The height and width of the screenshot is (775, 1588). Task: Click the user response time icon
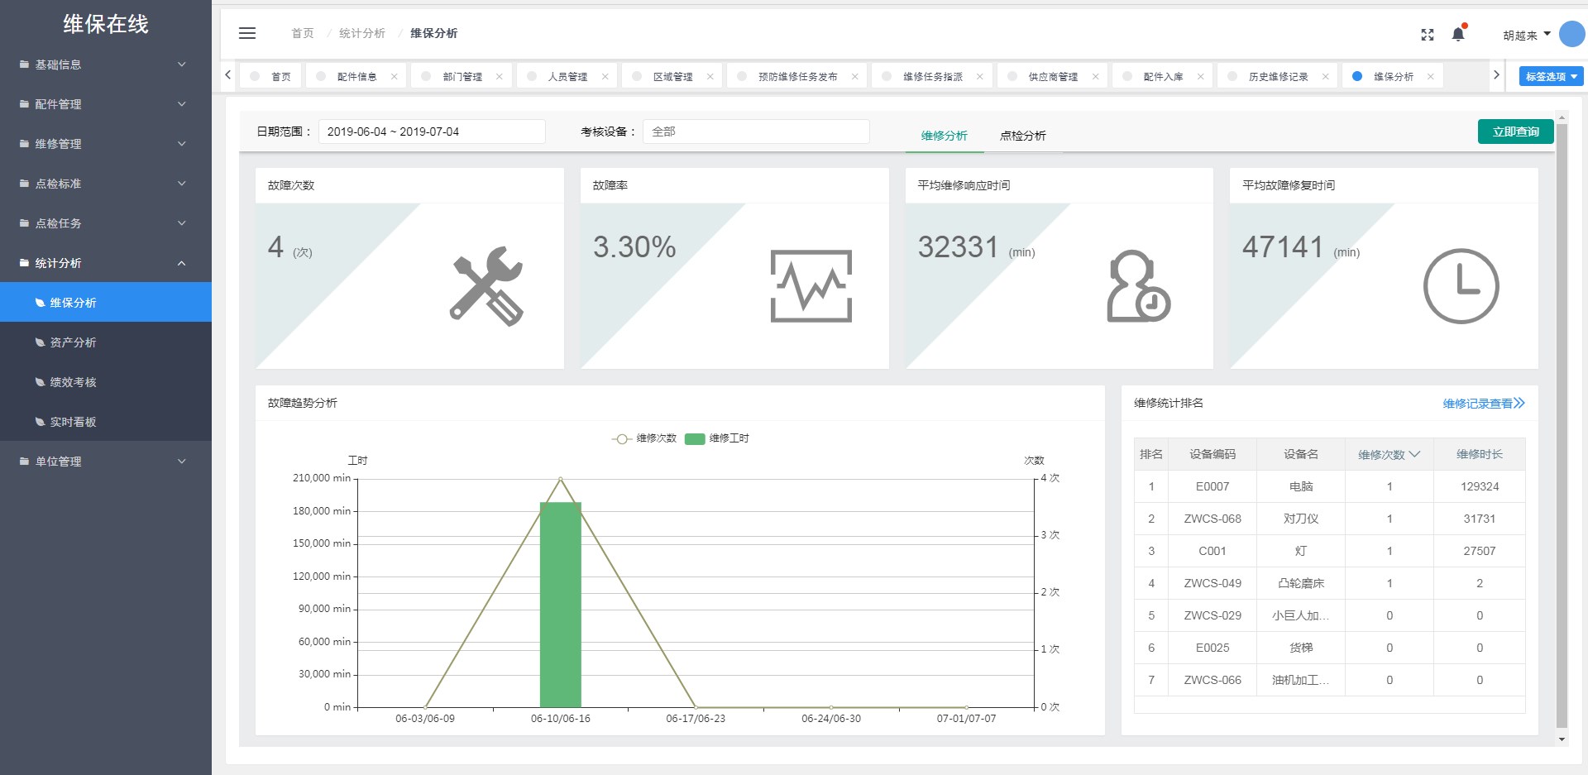(1138, 286)
